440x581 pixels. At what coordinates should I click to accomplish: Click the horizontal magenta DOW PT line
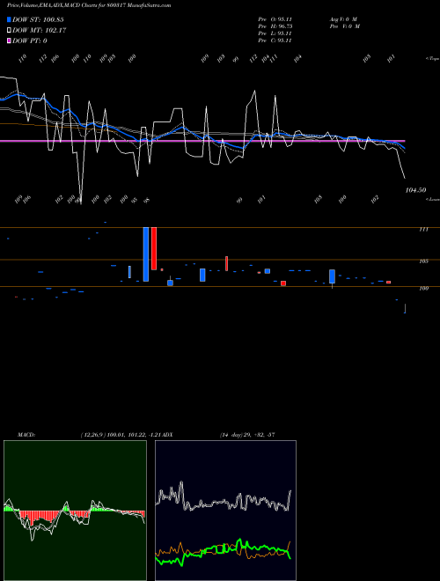click(202, 141)
